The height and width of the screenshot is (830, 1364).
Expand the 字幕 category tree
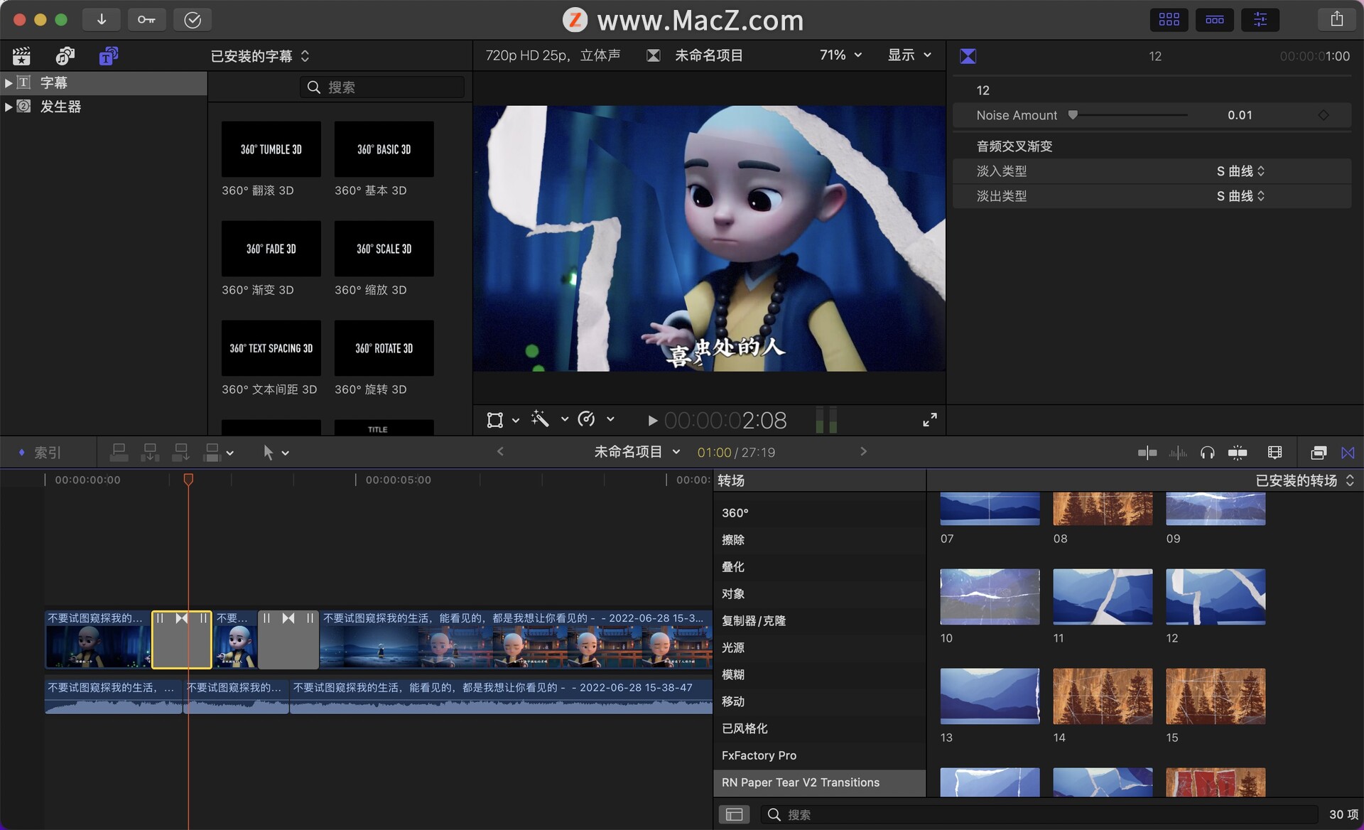(x=9, y=83)
